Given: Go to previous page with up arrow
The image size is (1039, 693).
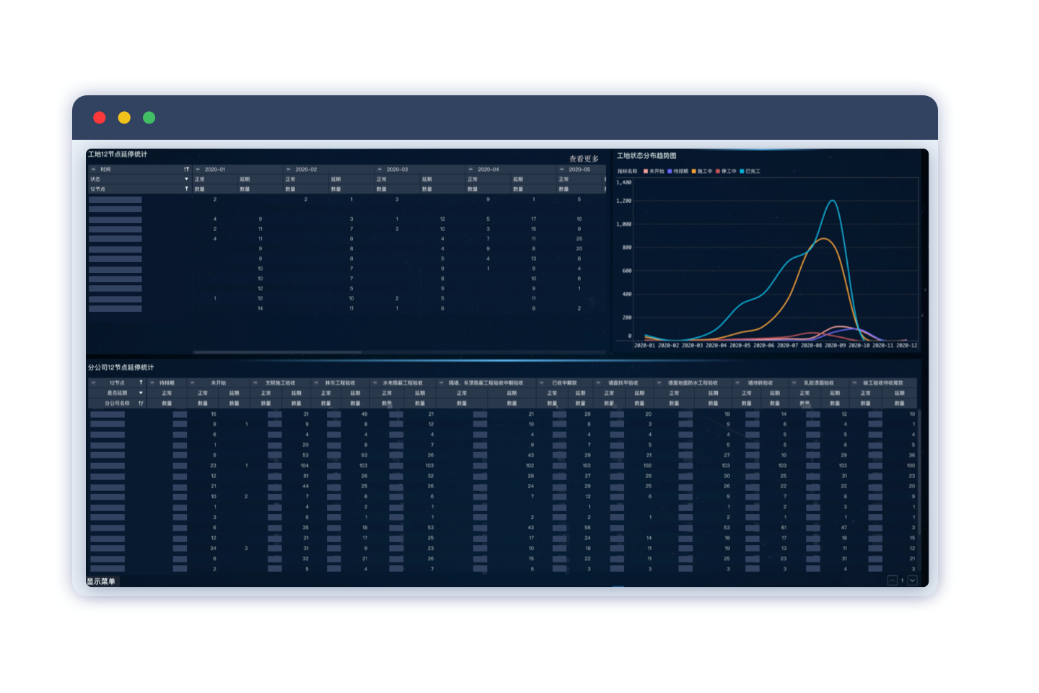Looking at the screenshot, I should tap(893, 580).
